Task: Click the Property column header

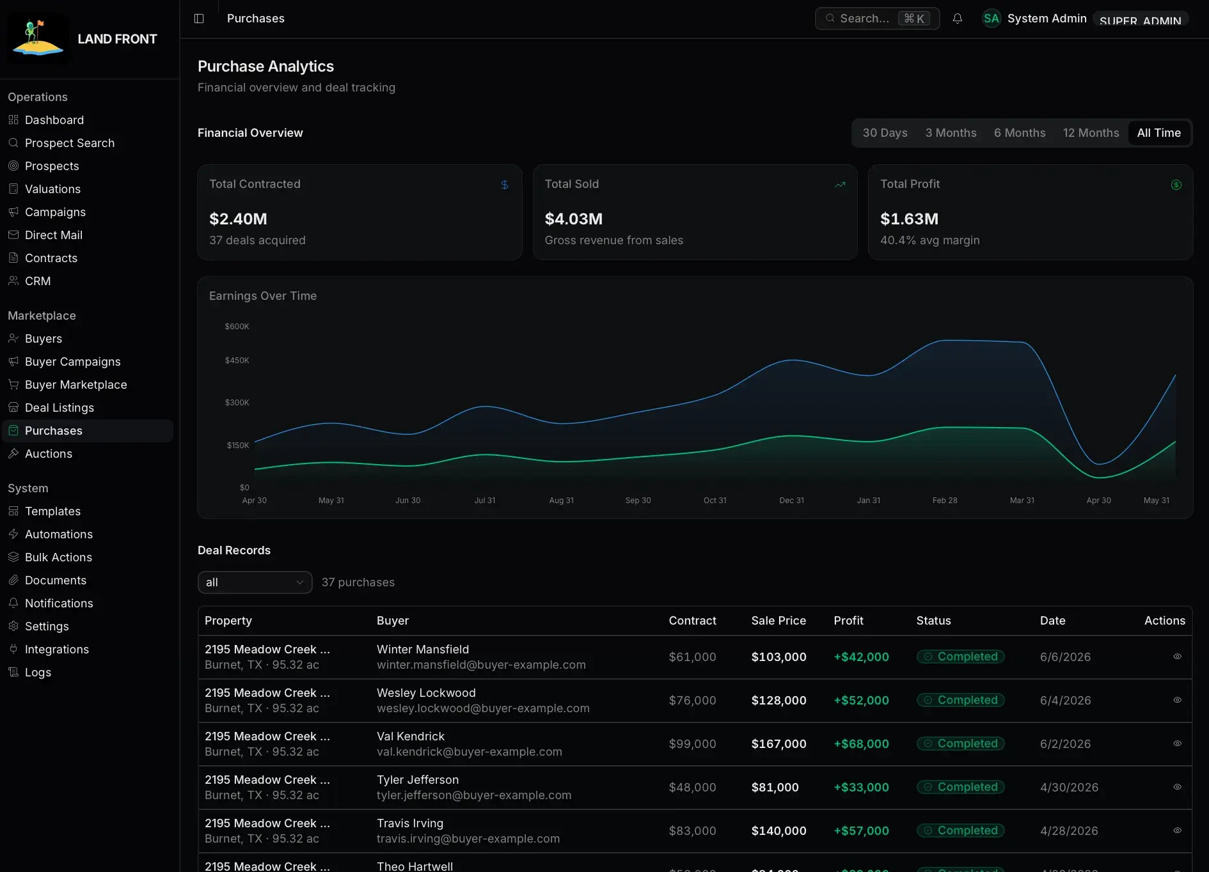Action: click(228, 621)
